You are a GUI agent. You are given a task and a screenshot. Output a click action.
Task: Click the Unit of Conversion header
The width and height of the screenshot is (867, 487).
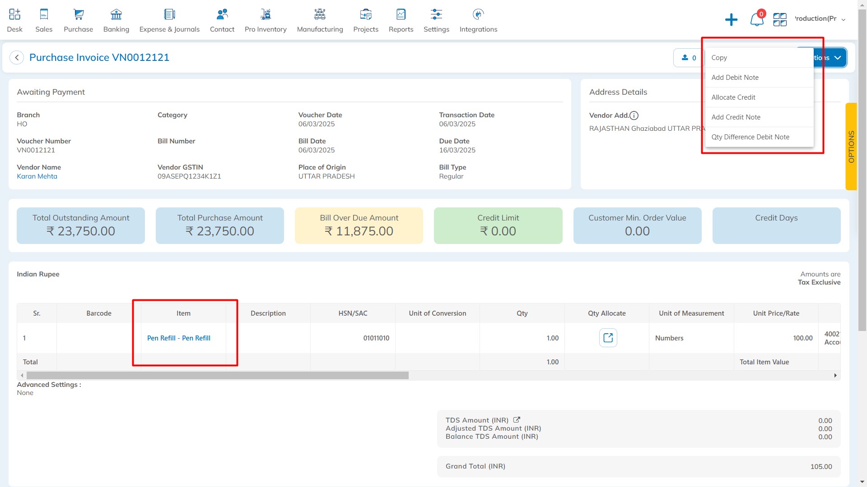click(x=437, y=313)
